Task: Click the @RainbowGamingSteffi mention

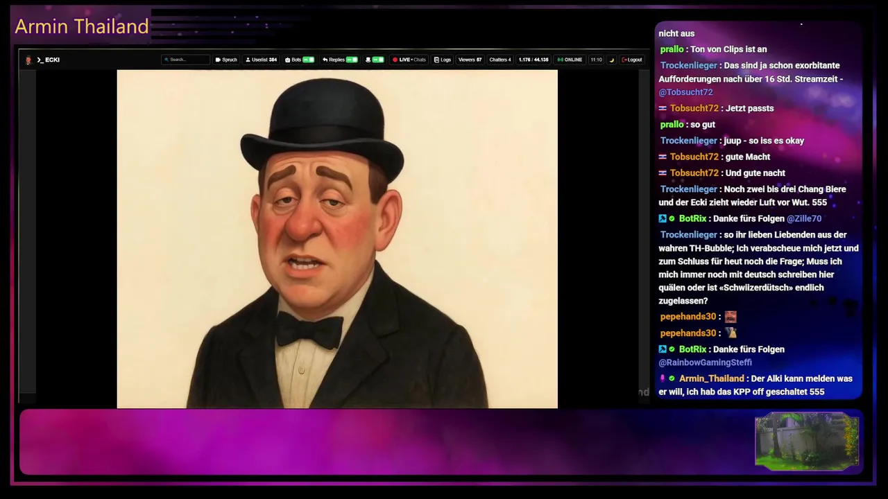Action: point(705,362)
